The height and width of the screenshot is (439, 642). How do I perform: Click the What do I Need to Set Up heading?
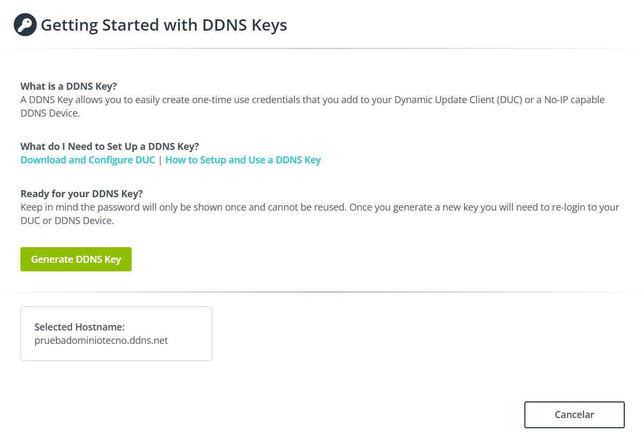[110, 146]
